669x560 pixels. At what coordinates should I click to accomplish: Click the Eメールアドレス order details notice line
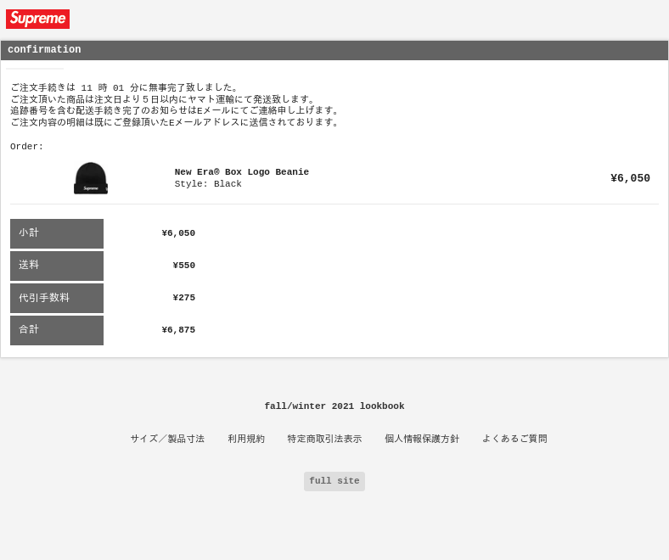click(x=174, y=122)
